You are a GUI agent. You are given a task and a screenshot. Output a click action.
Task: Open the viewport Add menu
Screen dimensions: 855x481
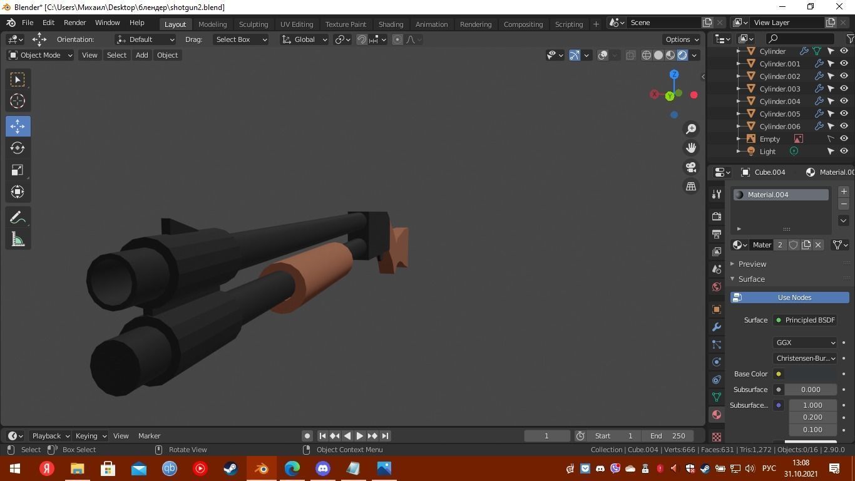[142, 55]
